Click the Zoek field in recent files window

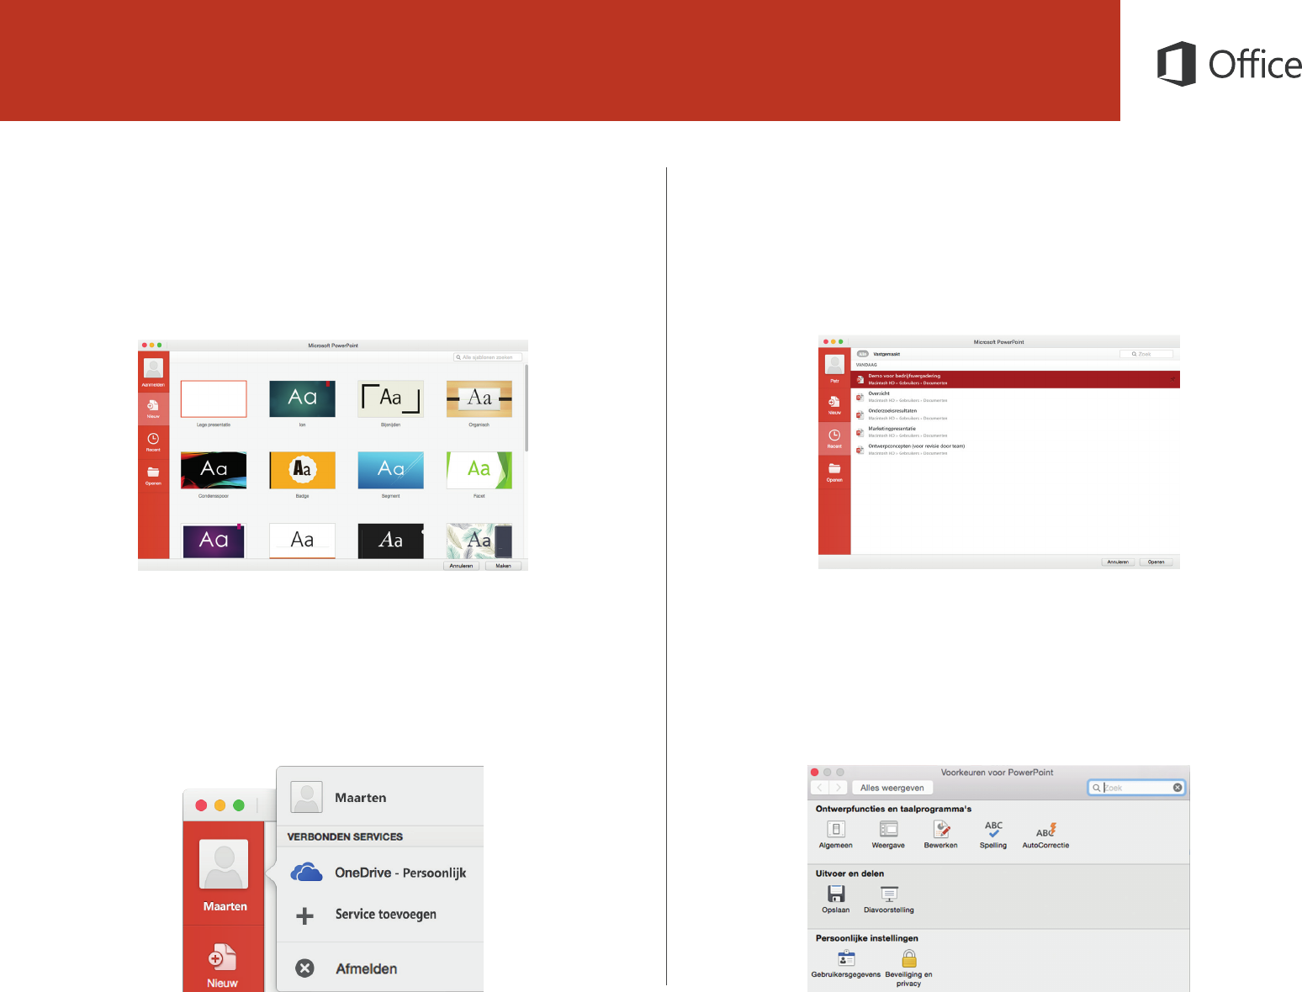point(1146,354)
